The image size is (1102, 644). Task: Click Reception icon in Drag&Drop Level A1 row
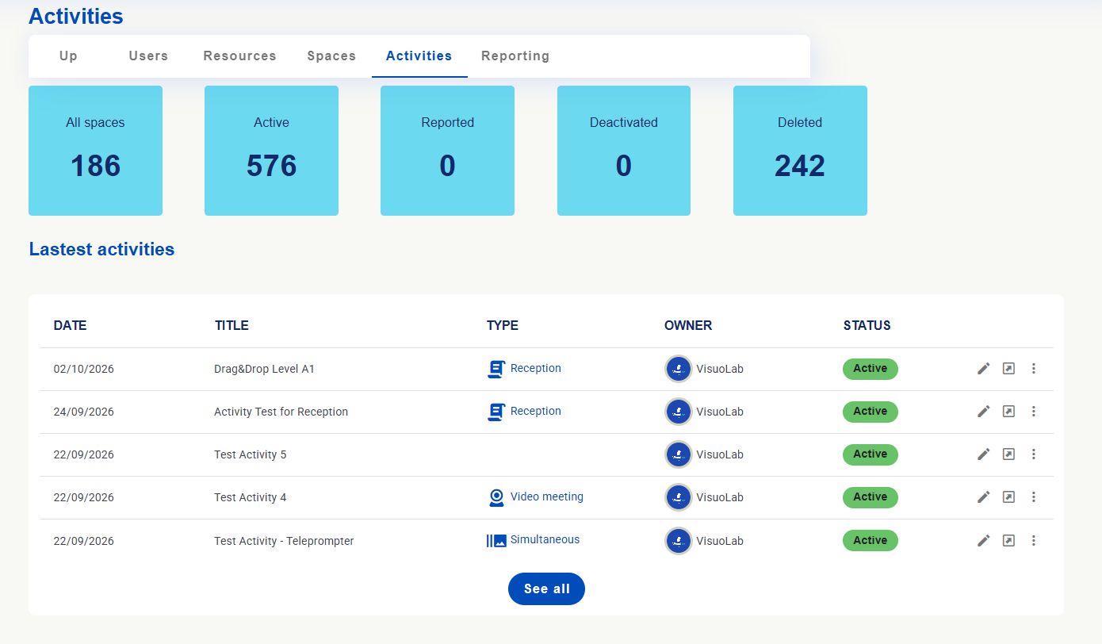coord(496,369)
